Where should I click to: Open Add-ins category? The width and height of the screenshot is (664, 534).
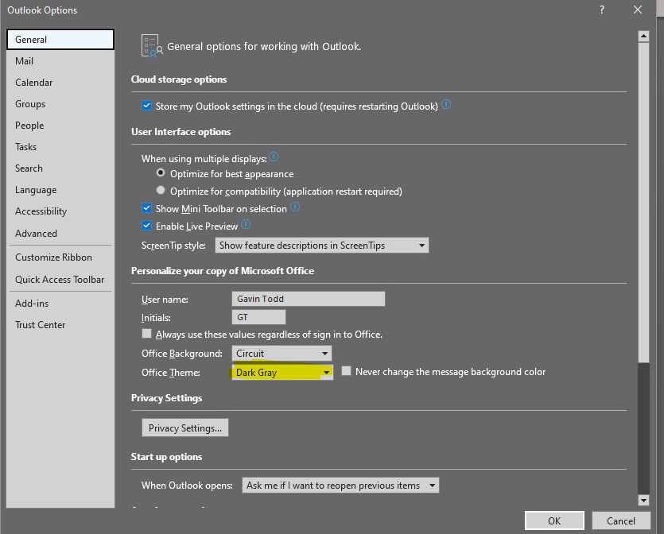(x=60, y=304)
